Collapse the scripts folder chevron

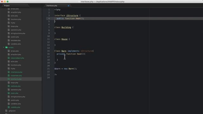(x=3, y=47)
